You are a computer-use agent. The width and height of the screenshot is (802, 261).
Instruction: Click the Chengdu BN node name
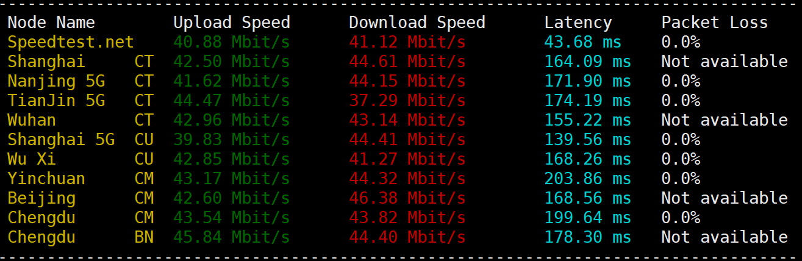click(81, 237)
